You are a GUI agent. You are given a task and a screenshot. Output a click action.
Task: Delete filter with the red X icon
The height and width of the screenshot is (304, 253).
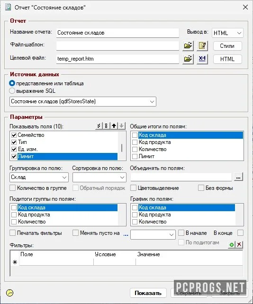click(x=239, y=245)
